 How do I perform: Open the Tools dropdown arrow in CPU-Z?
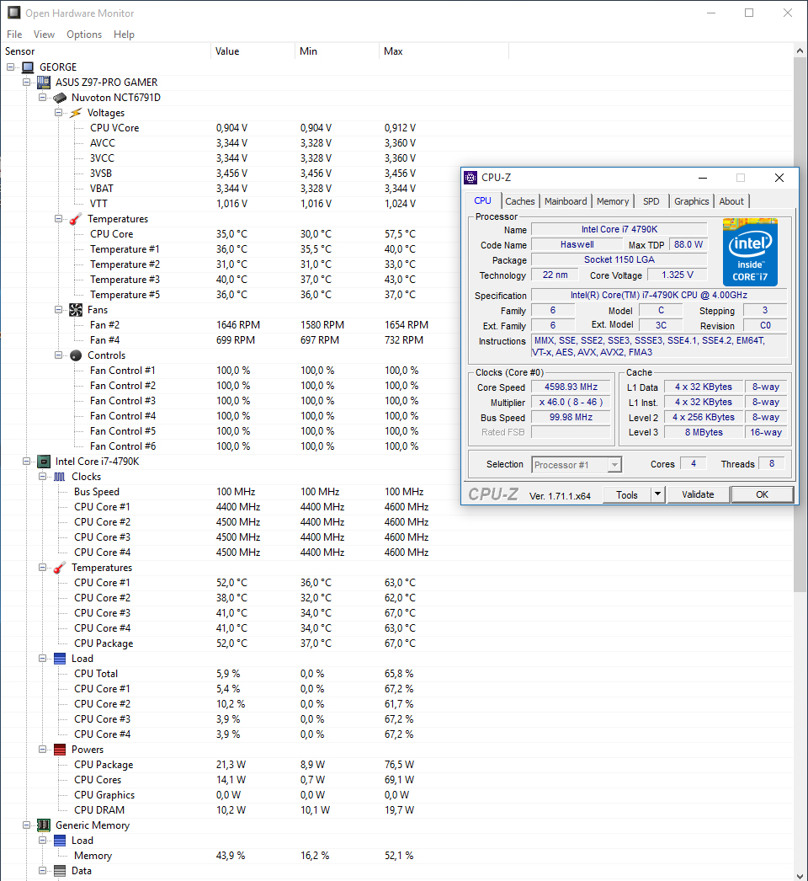(x=657, y=495)
